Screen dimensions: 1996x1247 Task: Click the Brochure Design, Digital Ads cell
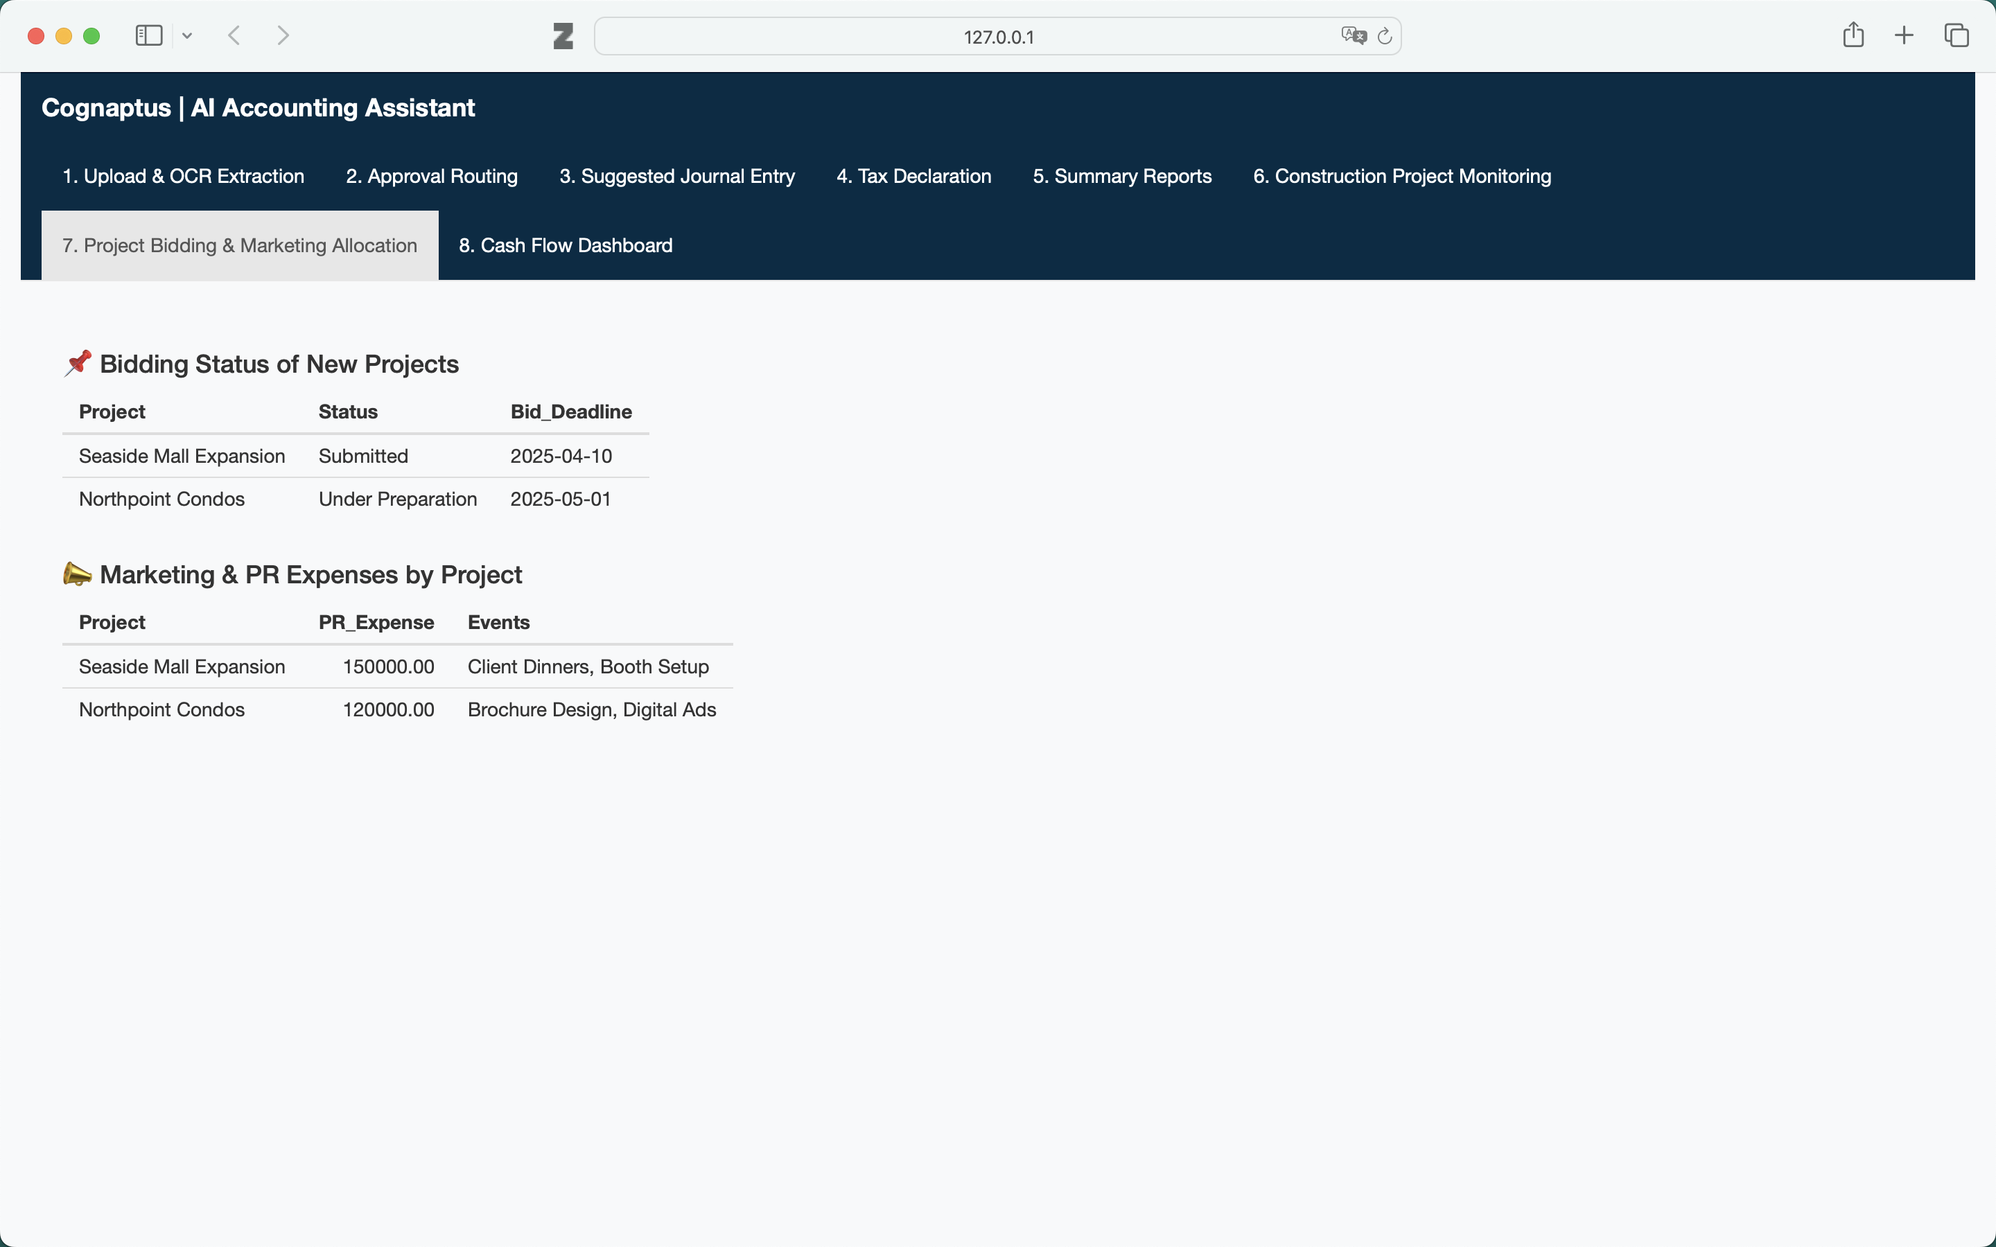coord(591,709)
